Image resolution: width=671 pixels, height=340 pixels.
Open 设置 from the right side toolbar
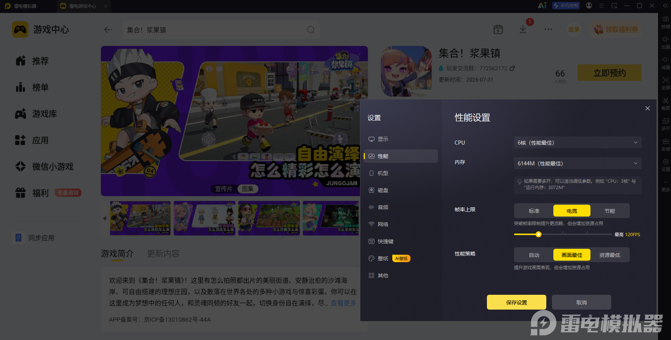pyautogui.click(x=666, y=165)
